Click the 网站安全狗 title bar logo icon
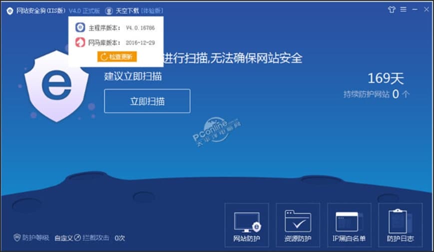434x252 pixels. click(x=10, y=11)
